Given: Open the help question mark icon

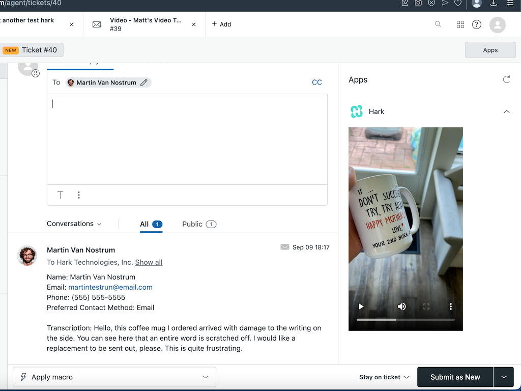Looking at the screenshot, I should point(477,24).
